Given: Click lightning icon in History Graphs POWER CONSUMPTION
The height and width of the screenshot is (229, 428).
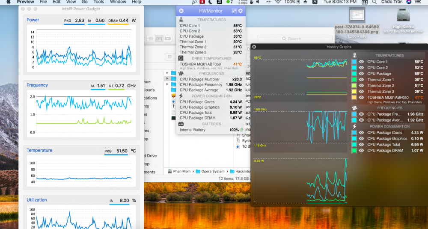Looking at the screenshot, I should [x=354, y=126].
